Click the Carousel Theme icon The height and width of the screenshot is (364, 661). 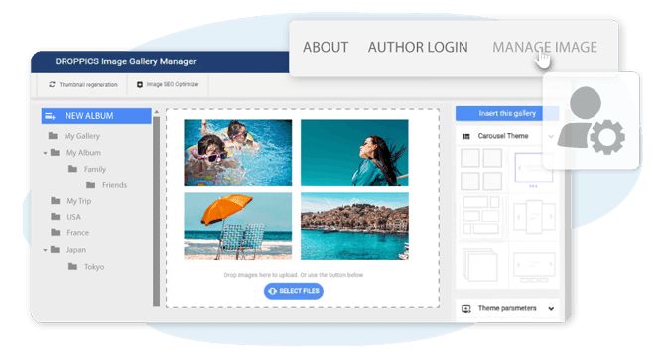coord(466,136)
